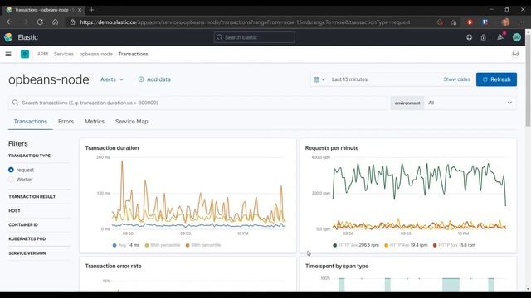Open a new browser tab

click(91, 10)
